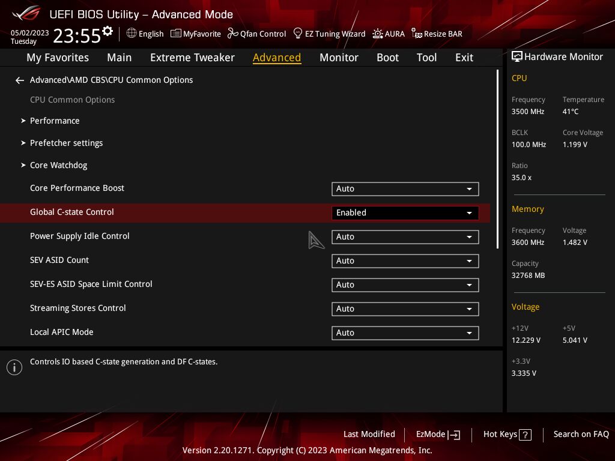
Task: Open MyFavorite list icon
Action: (176, 34)
